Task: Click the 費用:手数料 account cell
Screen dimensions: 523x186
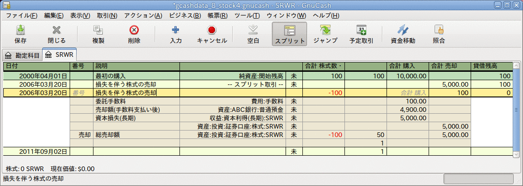Action: pyautogui.click(x=233, y=101)
